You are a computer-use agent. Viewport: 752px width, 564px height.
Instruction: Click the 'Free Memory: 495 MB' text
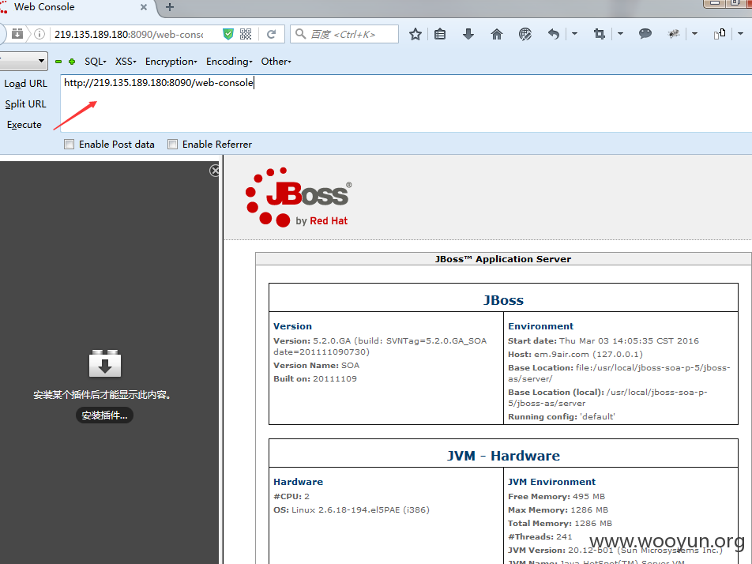coord(556,496)
